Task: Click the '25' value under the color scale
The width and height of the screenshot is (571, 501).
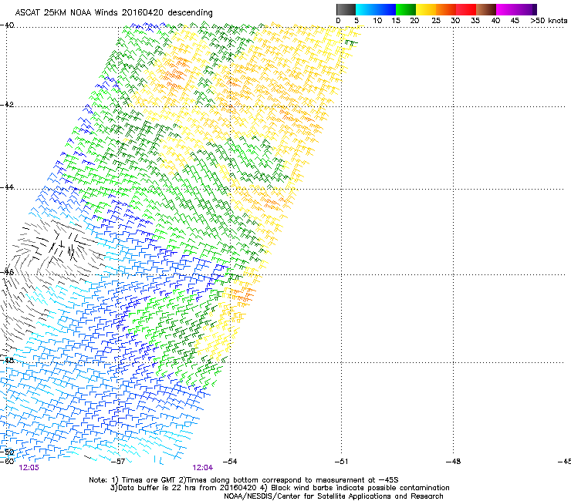Action: point(436,21)
